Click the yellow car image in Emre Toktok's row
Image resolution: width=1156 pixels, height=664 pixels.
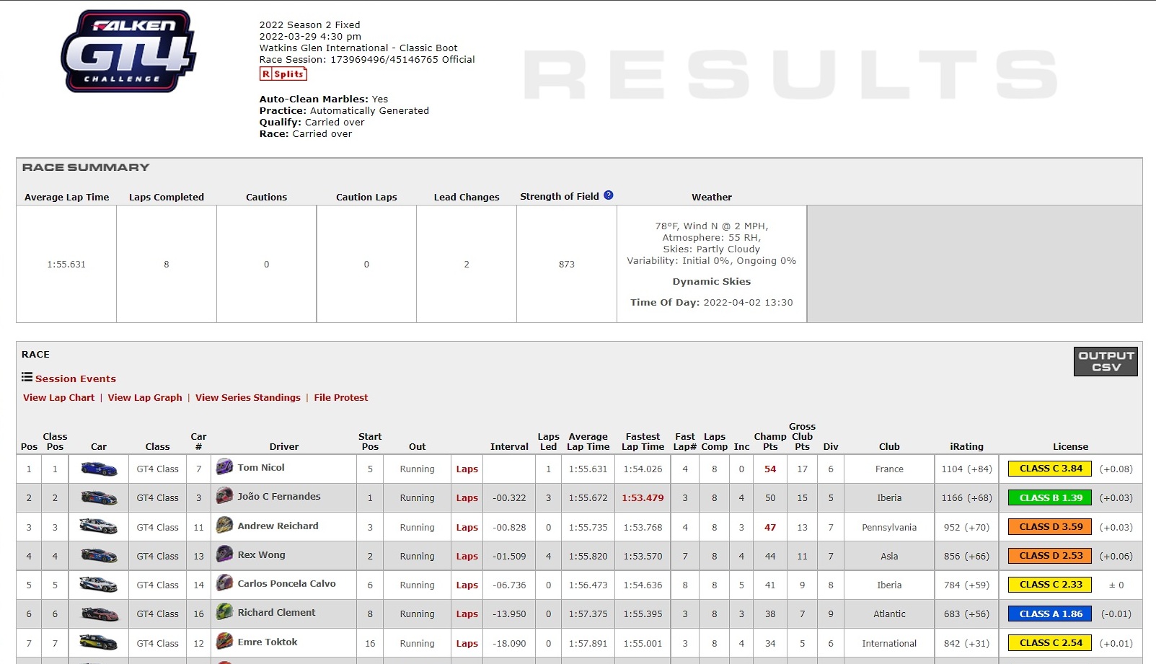[x=99, y=643]
